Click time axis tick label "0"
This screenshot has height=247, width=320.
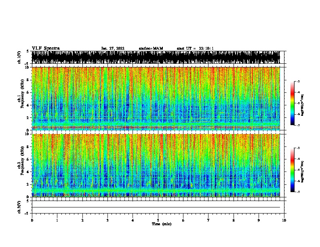pos(32,220)
